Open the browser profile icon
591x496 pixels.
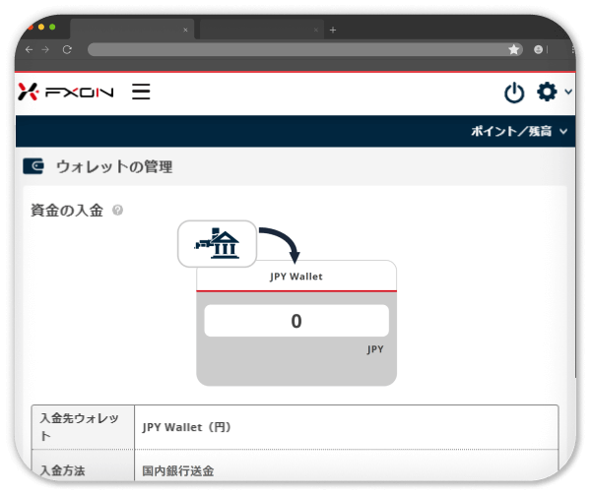538,49
